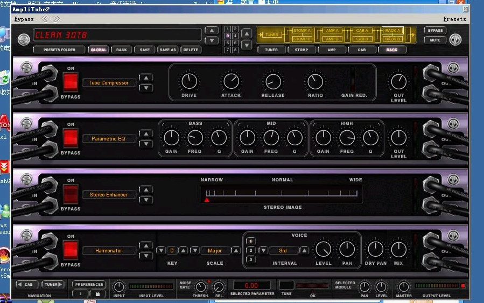Click the MASTER volume knob

click(403, 287)
